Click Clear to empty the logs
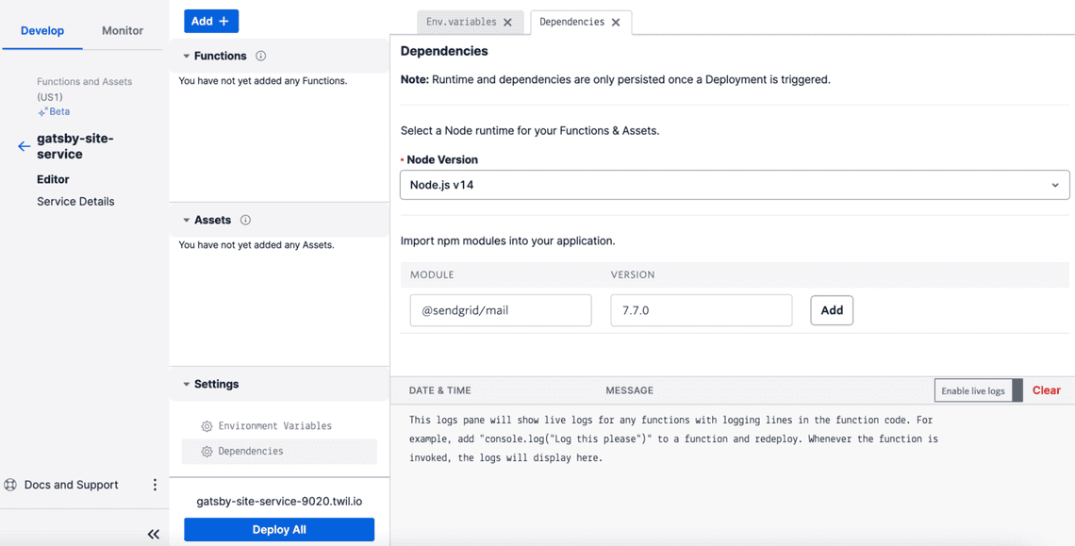This screenshot has width=1075, height=546. [x=1046, y=390]
